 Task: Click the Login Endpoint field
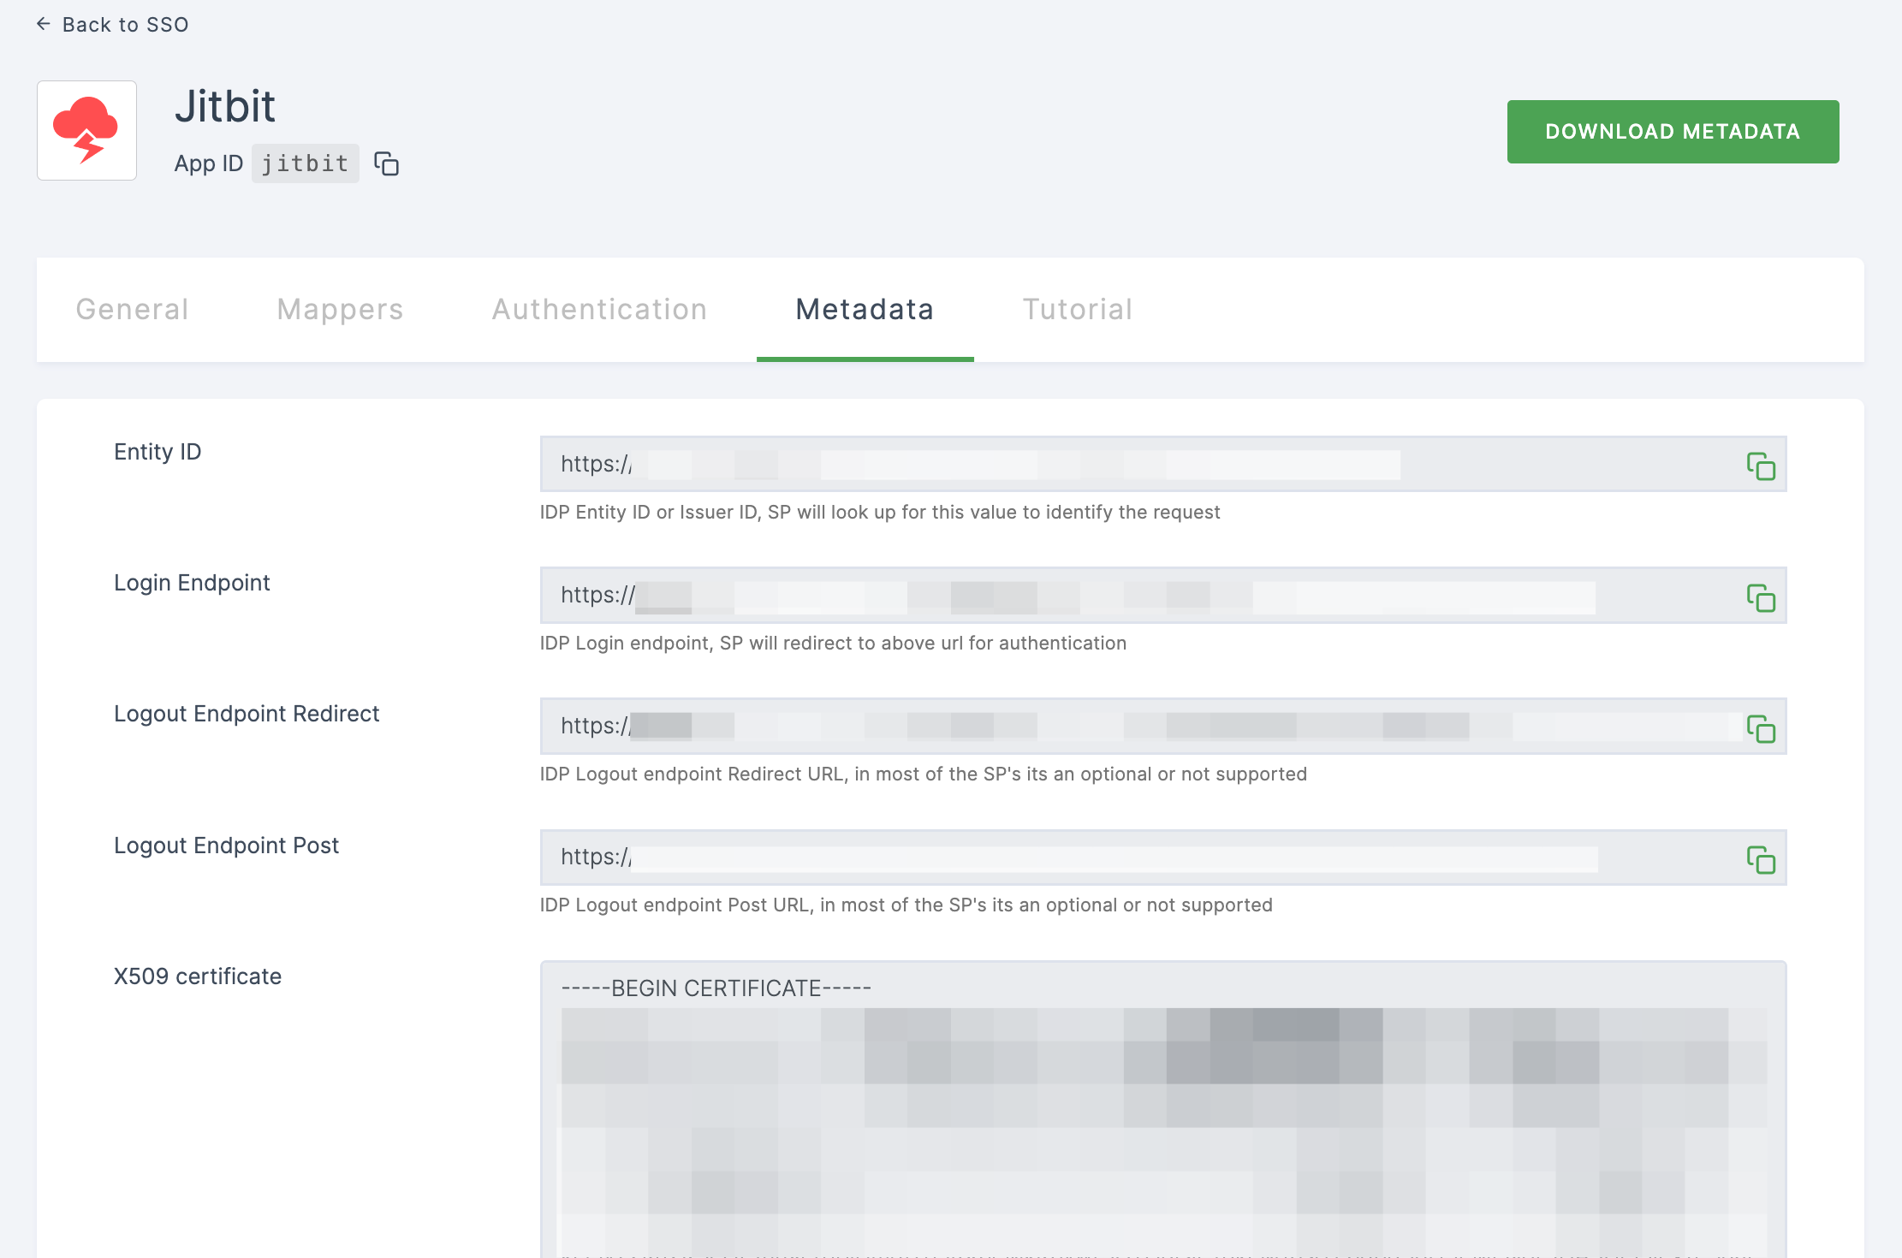click(1162, 595)
